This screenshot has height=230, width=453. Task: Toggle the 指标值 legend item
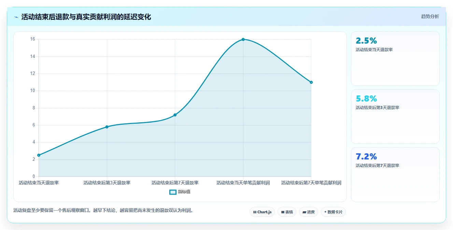pyautogui.click(x=180, y=192)
